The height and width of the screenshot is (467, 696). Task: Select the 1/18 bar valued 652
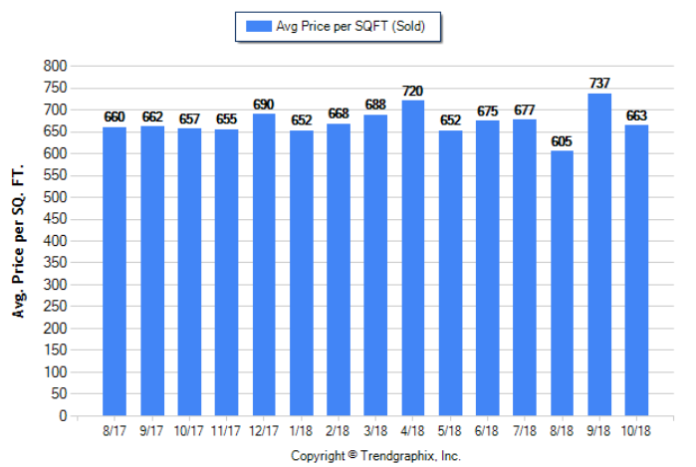301,273
